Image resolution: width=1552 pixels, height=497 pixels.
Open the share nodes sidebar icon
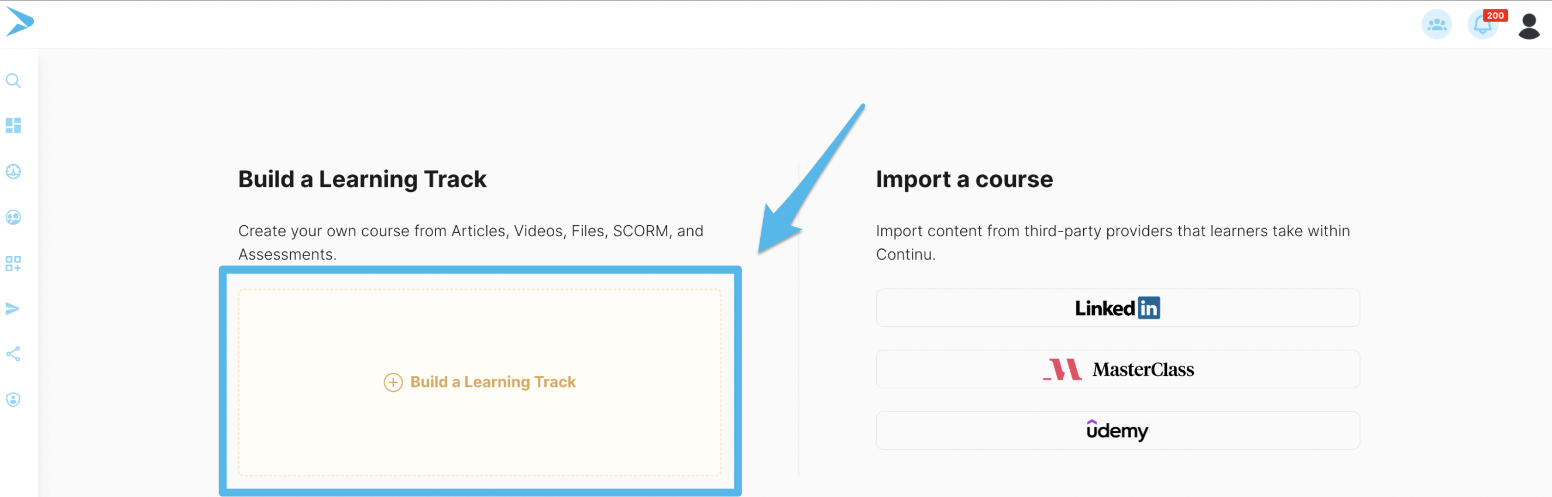point(13,354)
